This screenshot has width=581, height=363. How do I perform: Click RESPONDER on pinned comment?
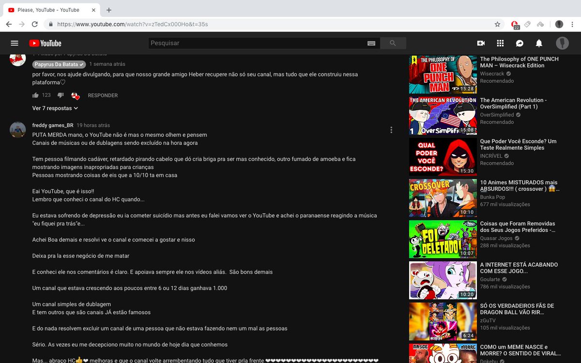103,95
